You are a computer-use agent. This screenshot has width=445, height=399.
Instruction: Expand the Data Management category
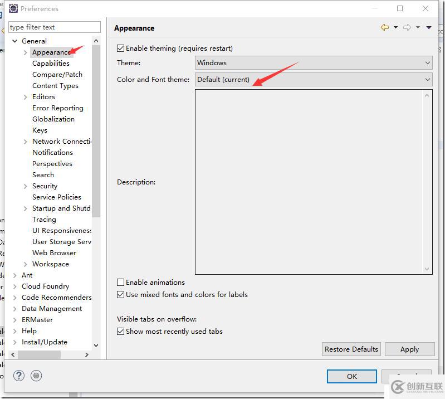[14, 309]
